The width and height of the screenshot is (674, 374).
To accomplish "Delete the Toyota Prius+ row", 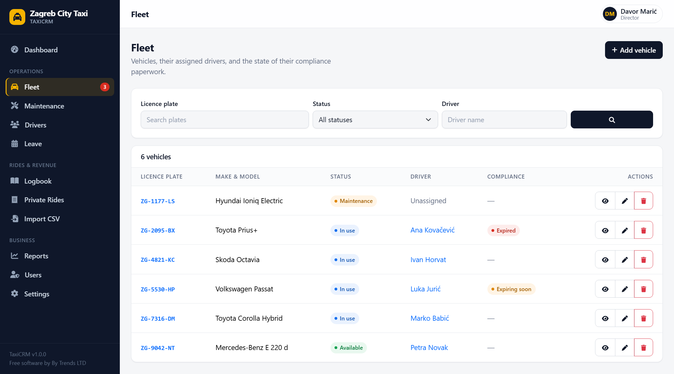I will [643, 230].
